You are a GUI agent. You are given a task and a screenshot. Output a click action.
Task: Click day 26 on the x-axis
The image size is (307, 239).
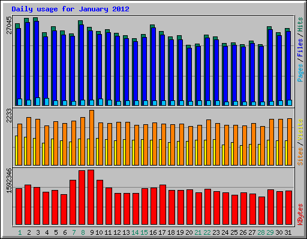coord(243,232)
